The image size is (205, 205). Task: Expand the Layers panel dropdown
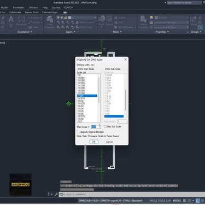coord(71,32)
